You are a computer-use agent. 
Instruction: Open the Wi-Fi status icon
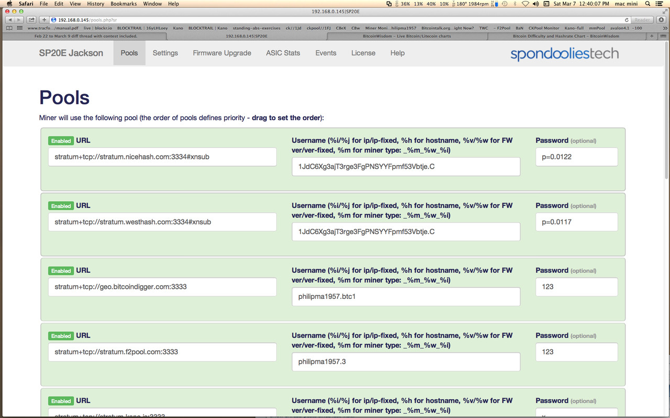pyautogui.click(x=526, y=4)
